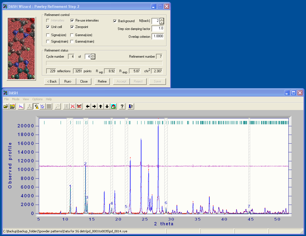Toggle the Background checkbox
Screen dimensions: 306x236
tap(115, 21)
